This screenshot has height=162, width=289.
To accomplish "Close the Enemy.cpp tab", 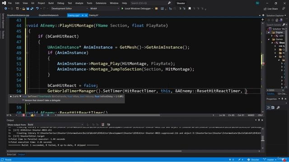I will pos(86,15).
